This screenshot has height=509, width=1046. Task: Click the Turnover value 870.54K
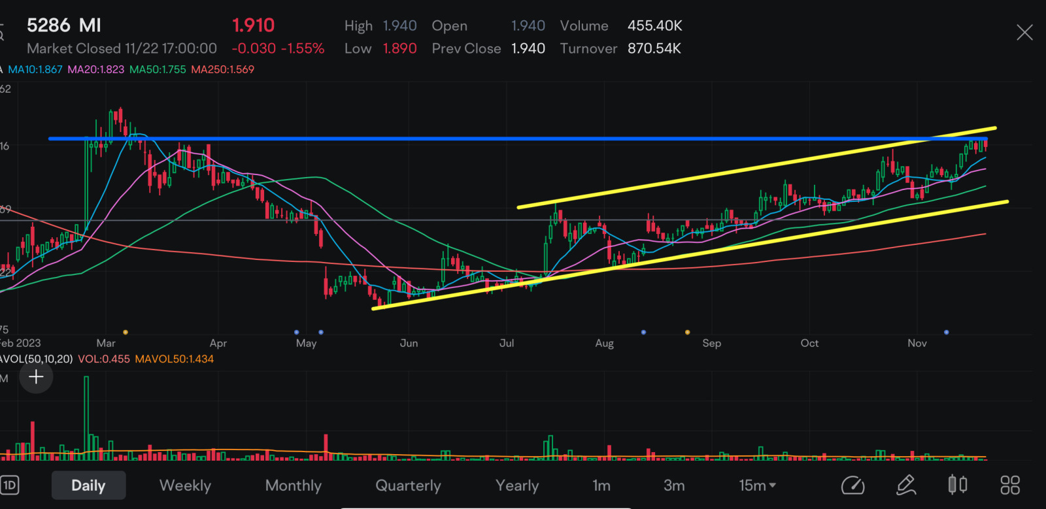[x=654, y=48]
